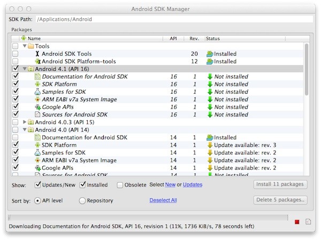Click the Android SDK Platform-tools icon
The image size is (321, 240).
click(x=37, y=61)
